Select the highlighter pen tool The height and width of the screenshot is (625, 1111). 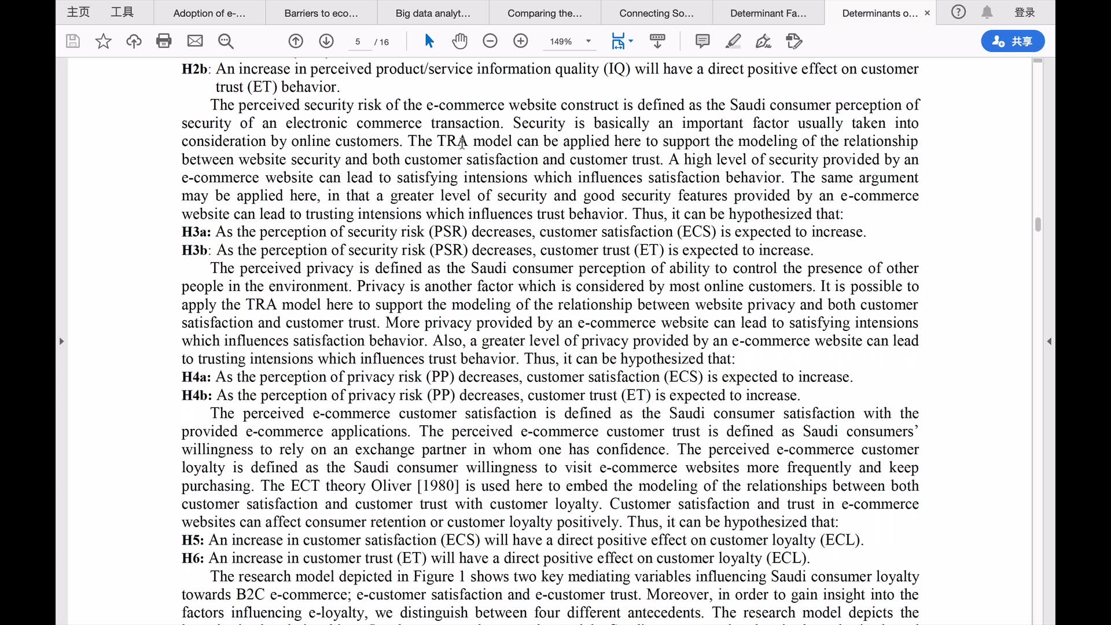(x=733, y=41)
